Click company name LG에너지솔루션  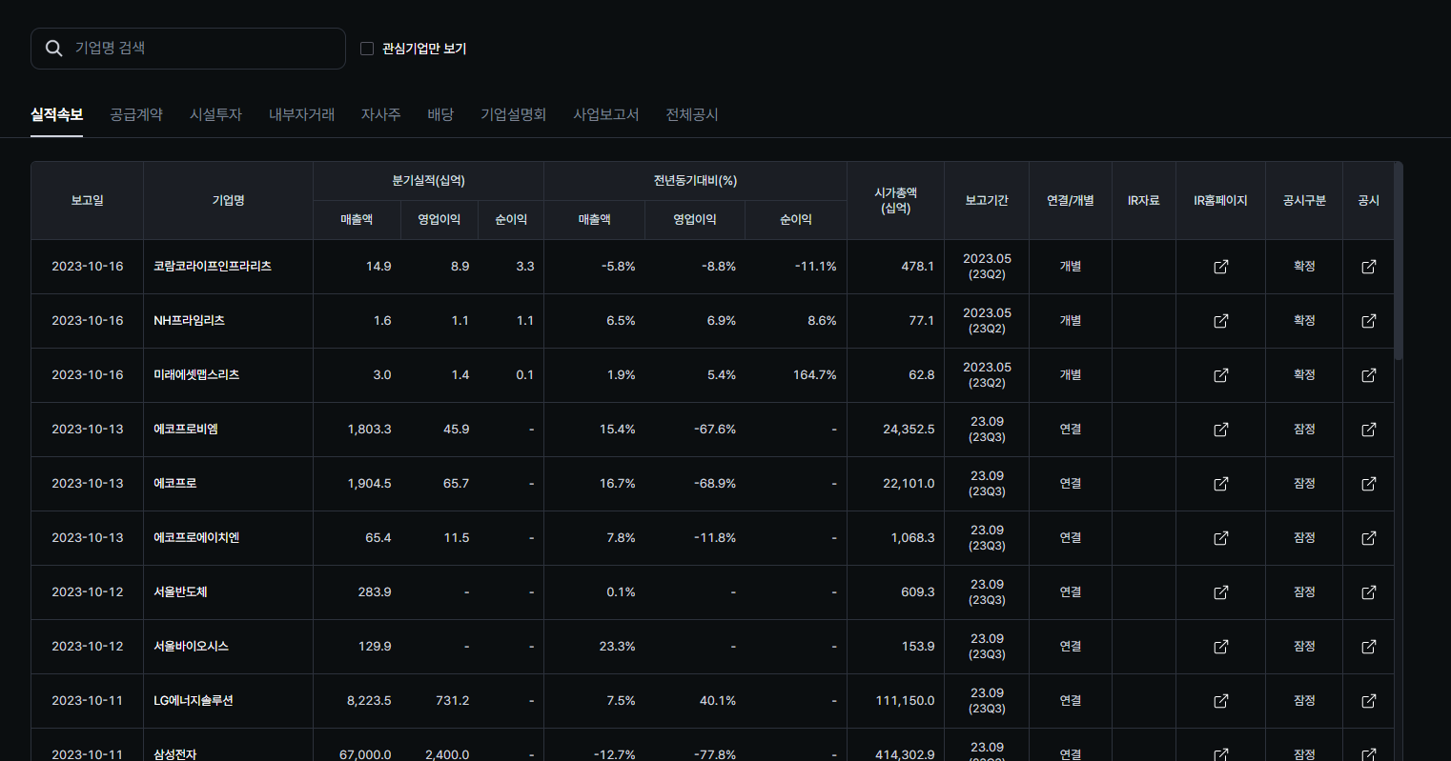click(x=194, y=701)
